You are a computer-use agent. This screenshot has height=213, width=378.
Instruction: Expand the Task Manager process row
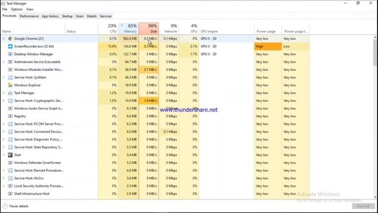click(4, 93)
